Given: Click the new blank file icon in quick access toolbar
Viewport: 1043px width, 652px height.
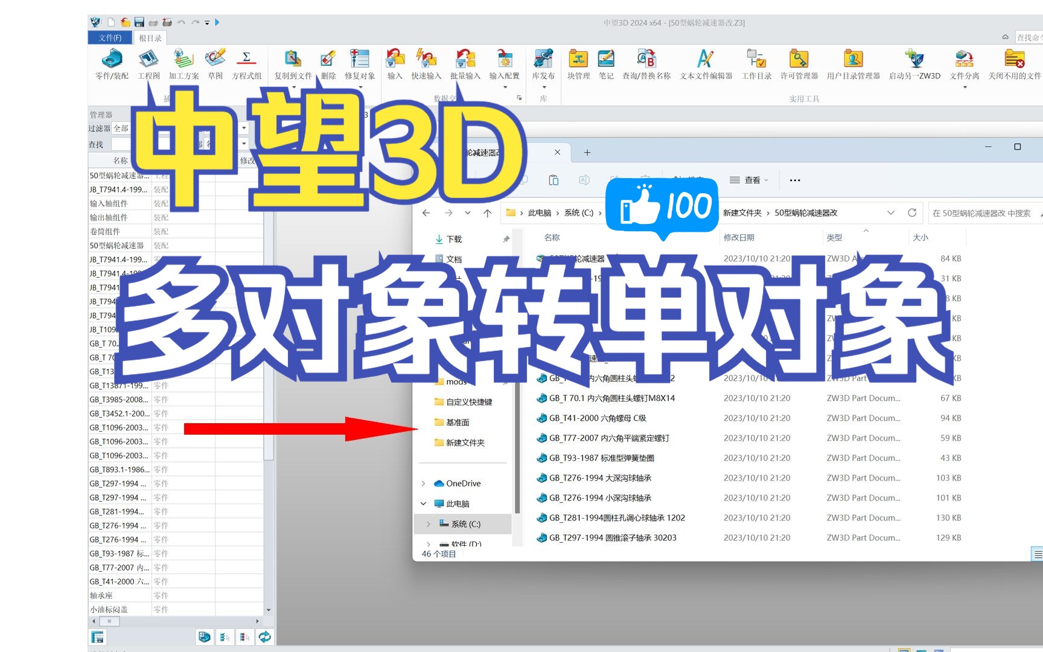Looking at the screenshot, I should point(111,22).
